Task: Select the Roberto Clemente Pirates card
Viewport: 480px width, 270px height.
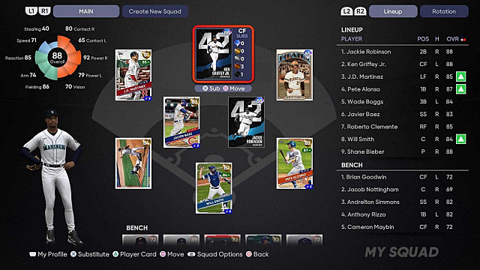Action: [x=295, y=75]
